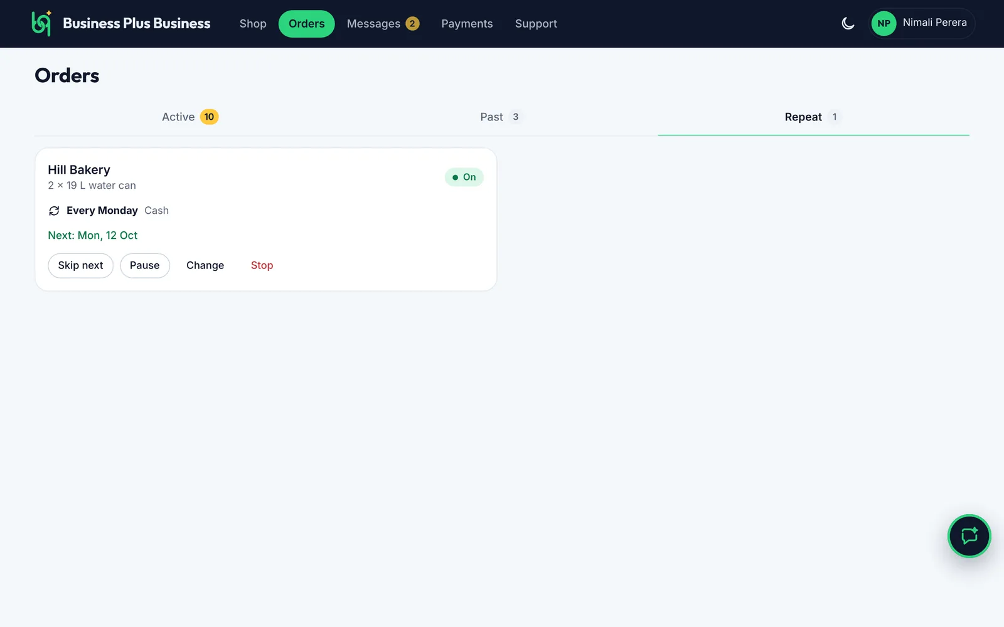Select the Repeat orders tab
1004x627 pixels.
813,117
